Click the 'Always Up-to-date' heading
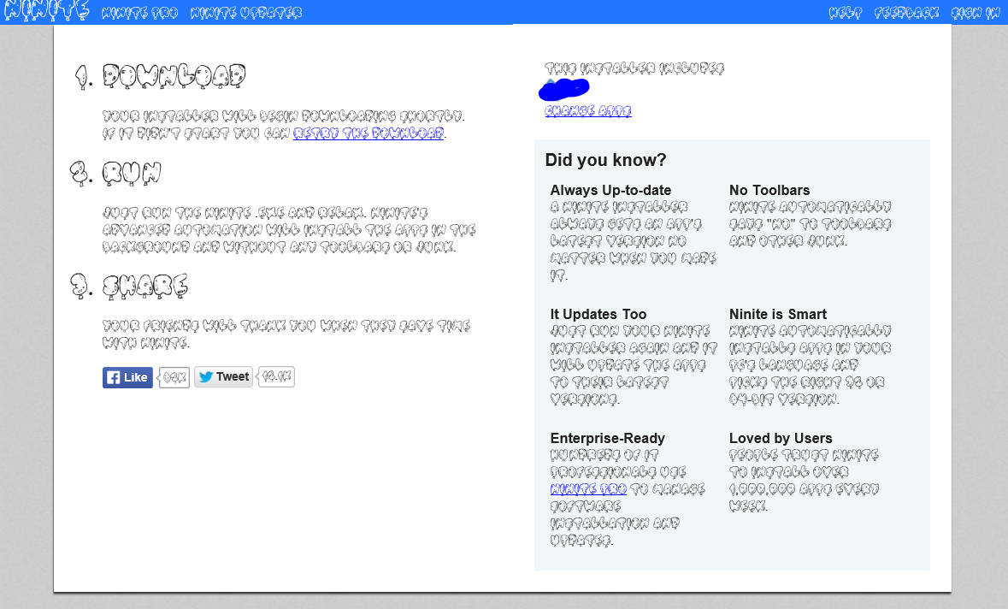Viewport: 1008px width, 609px height. (610, 191)
